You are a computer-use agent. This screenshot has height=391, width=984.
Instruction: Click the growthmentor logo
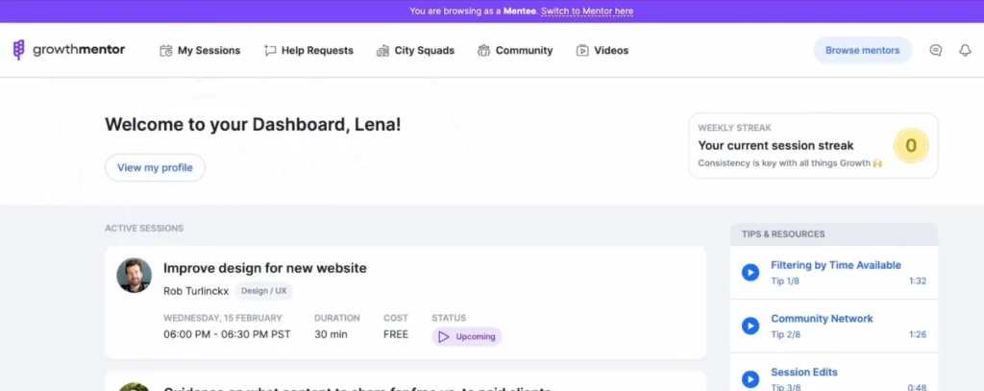(x=69, y=50)
